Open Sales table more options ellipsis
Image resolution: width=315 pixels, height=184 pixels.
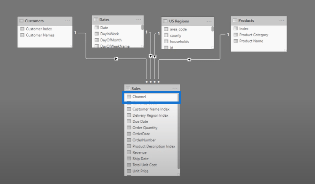(175, 89)
